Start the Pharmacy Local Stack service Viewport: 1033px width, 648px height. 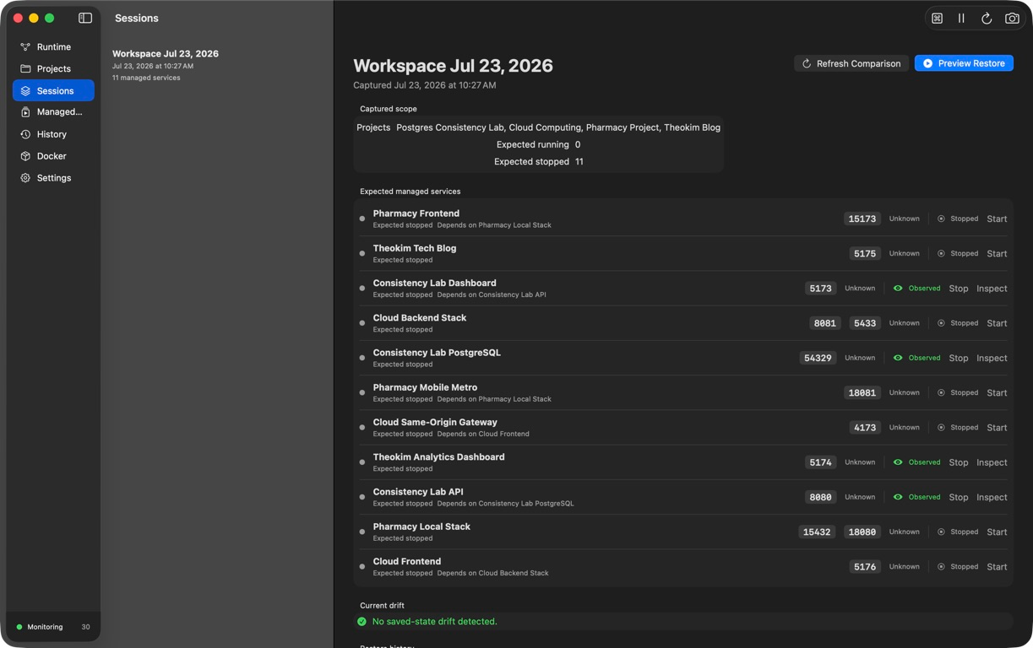[997, 532]
